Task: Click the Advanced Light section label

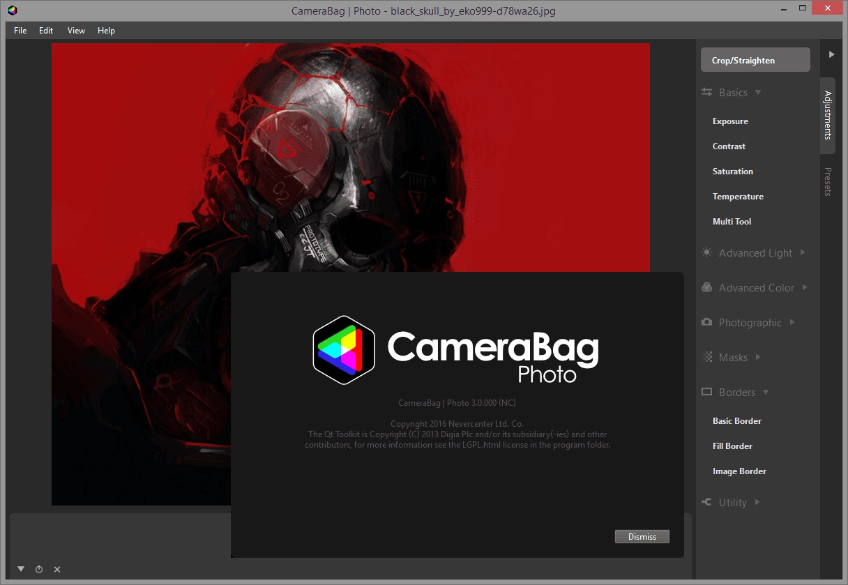Action: click(755, 252)
